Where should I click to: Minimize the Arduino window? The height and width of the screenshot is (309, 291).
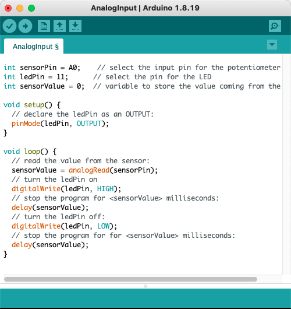coord(20,8)
